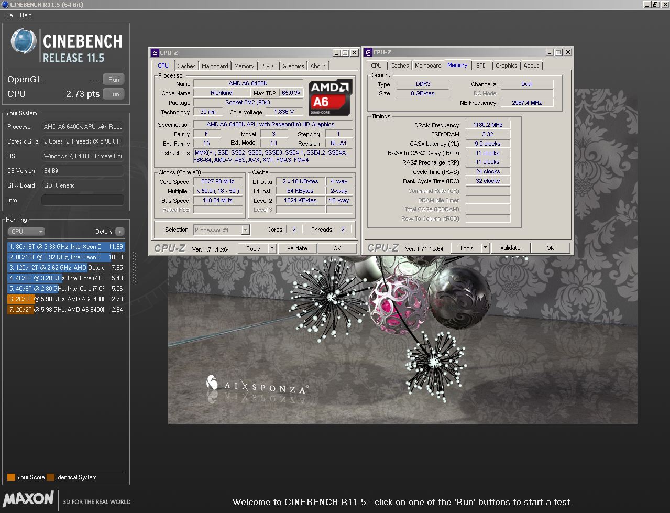Viewport: 670px width, 513px height.
Task: Click the DRAM Frequency value 1180.2 MHz
Action: click(488, 125)
